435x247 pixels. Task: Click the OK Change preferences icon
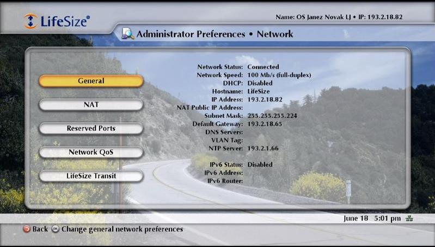(x=56, y=229)
